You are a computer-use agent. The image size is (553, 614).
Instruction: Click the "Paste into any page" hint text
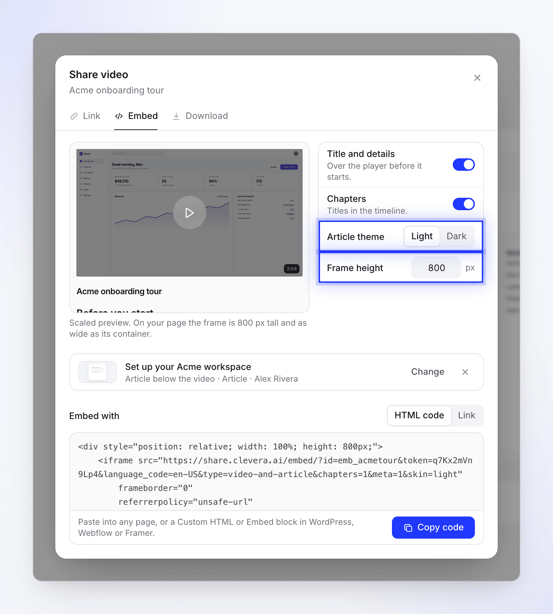point(216,528)
